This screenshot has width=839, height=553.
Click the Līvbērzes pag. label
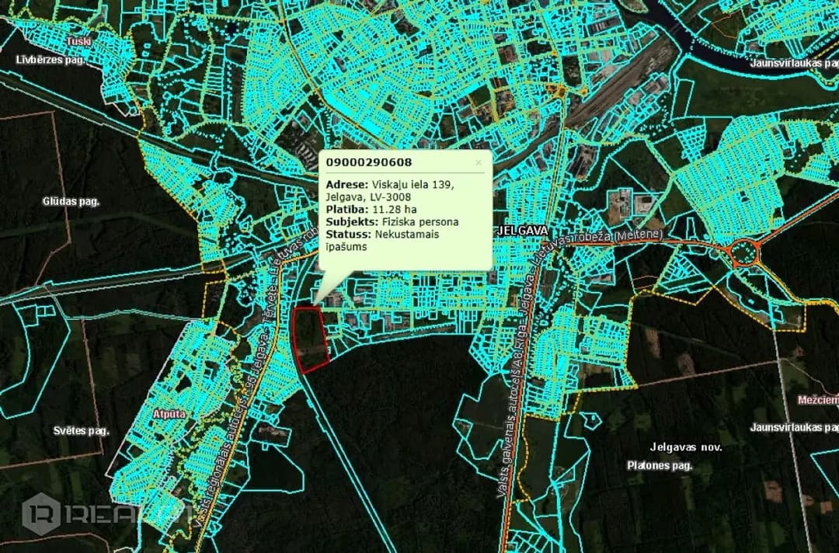[50, 59]
